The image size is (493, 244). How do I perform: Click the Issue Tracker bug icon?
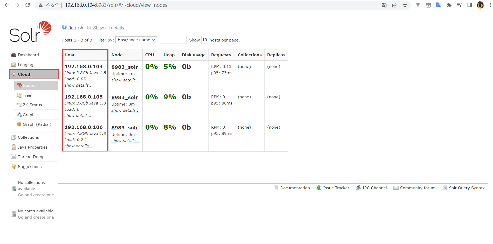[x=319, y=188]
